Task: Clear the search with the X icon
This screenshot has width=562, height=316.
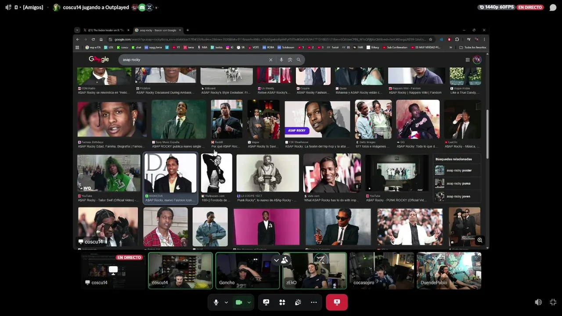Action: coord(270,60)
